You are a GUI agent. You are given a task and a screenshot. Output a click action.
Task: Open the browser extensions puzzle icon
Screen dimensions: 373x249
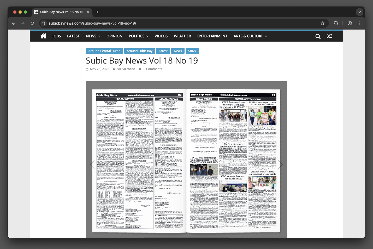point(336,23)
